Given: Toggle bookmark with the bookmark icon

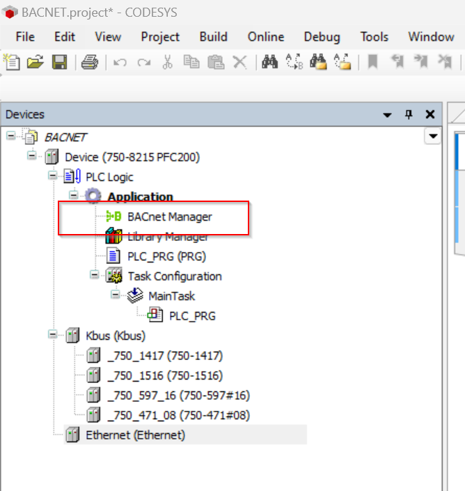Looking at the screenshot, I should [372, 61].
